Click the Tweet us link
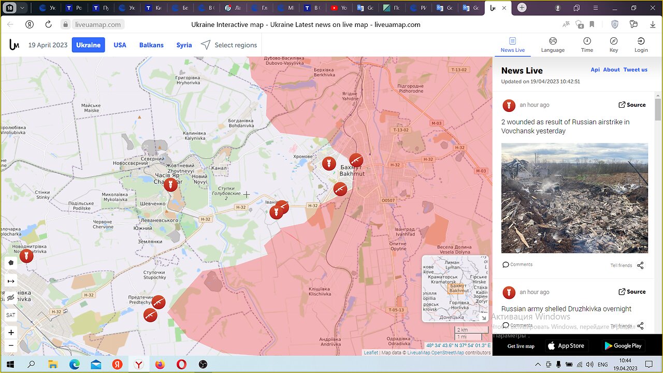 (635, 69)
